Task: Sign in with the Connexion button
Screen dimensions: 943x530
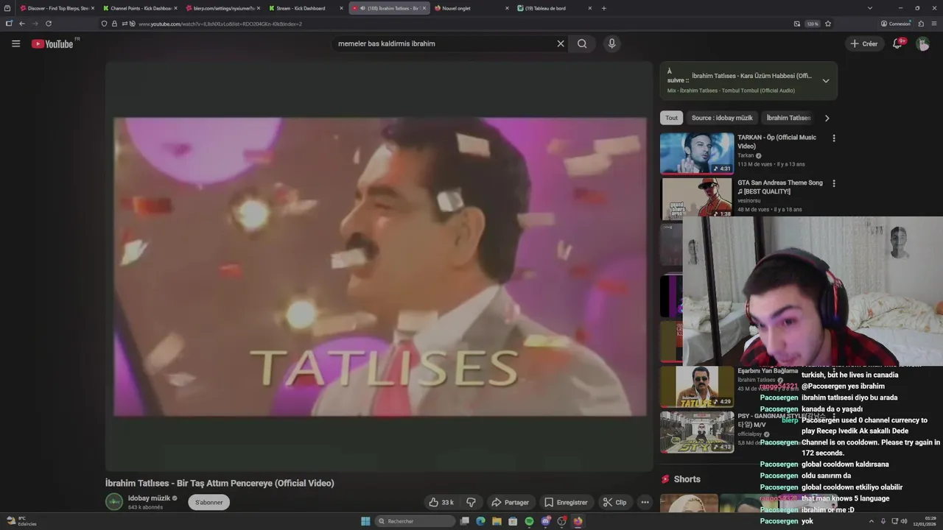Action: (896, 24)
